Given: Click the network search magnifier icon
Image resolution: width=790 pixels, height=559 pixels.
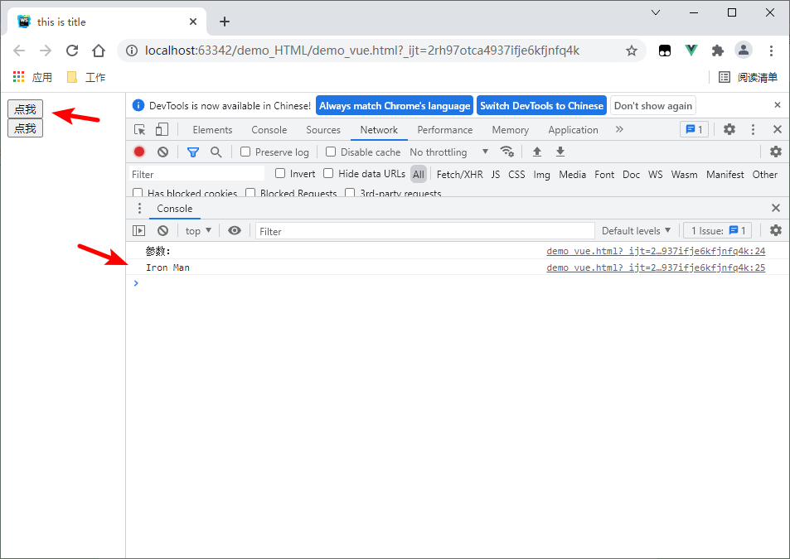Looking at the screenshot, I should [215, 152].
